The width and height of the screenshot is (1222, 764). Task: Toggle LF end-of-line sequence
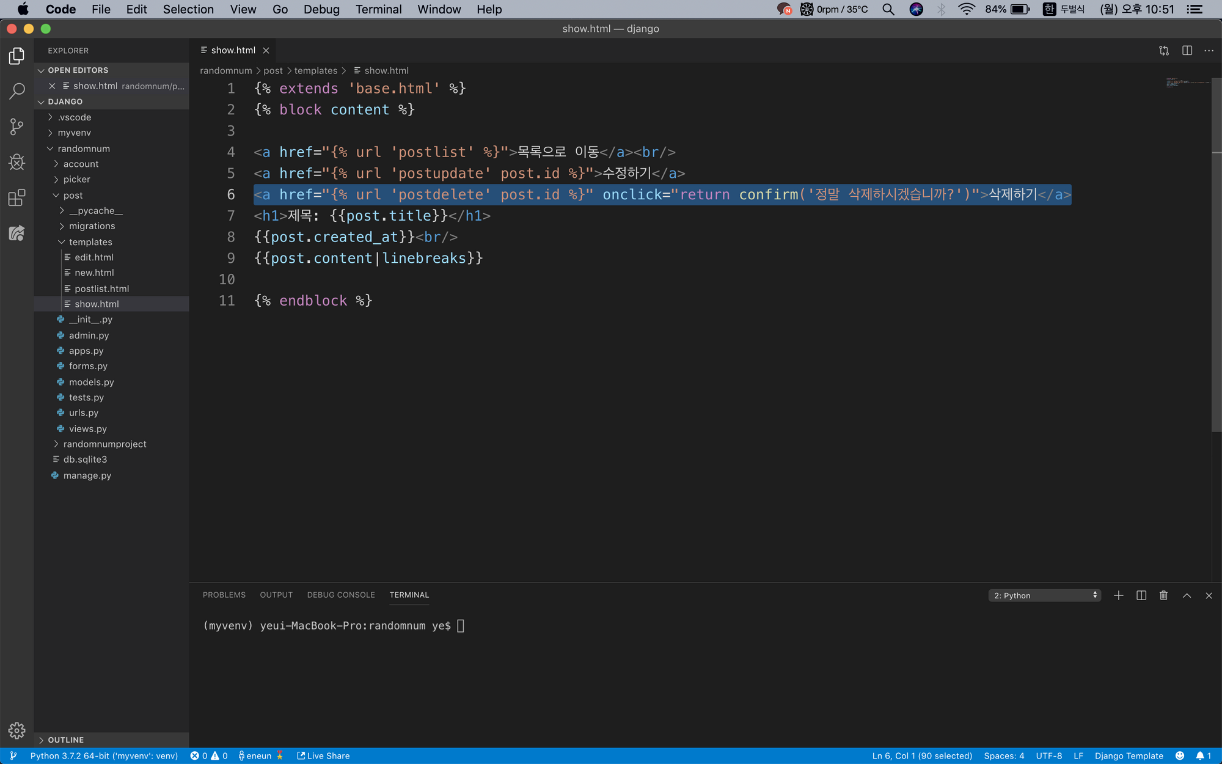pos(1078,756)
